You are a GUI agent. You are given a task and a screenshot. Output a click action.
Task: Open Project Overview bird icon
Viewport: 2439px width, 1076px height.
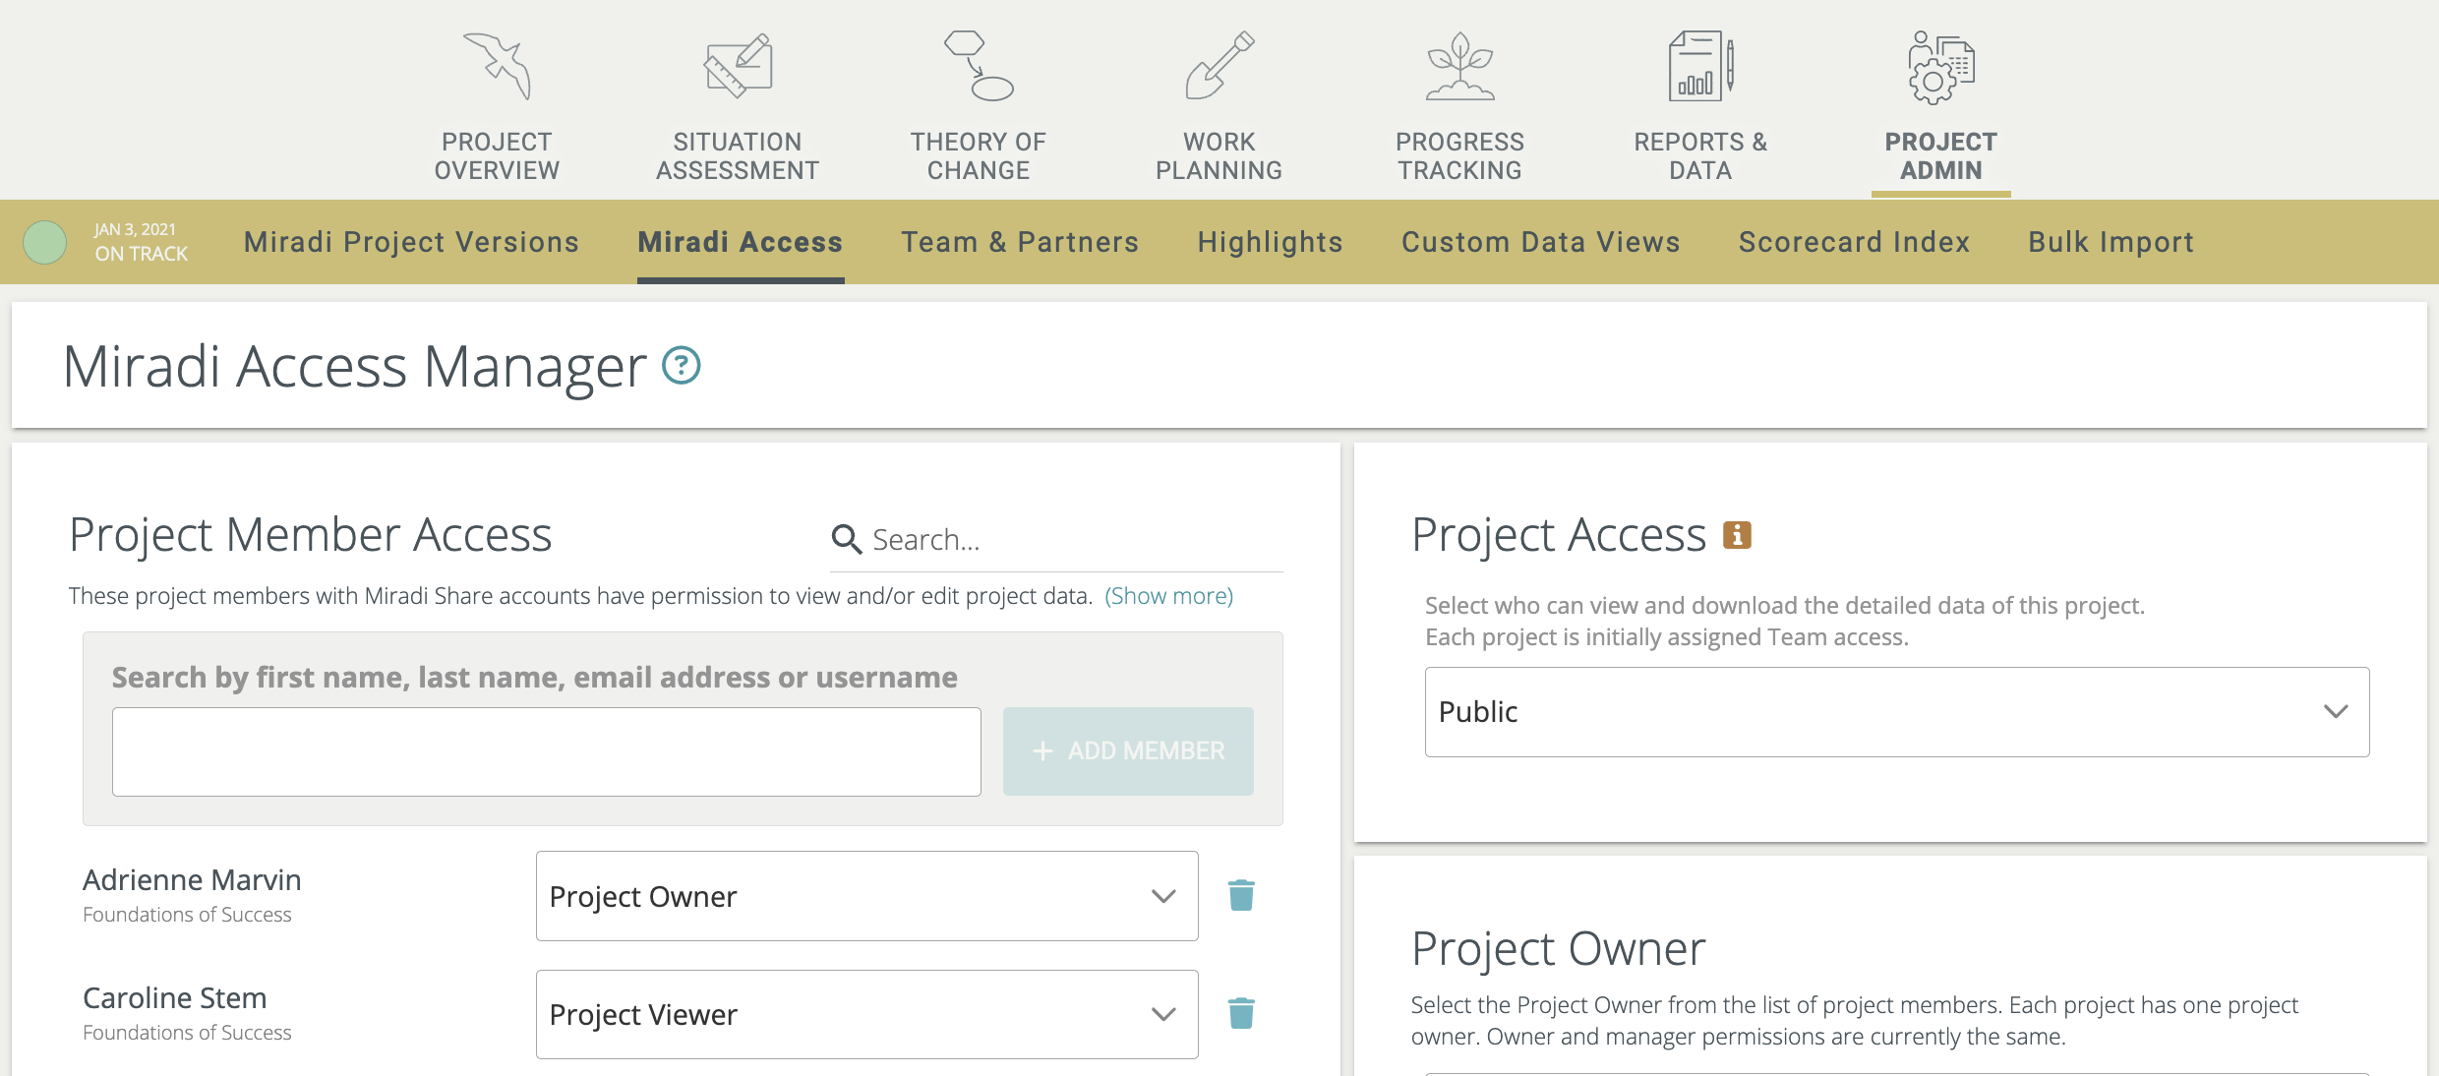point(498,67)
